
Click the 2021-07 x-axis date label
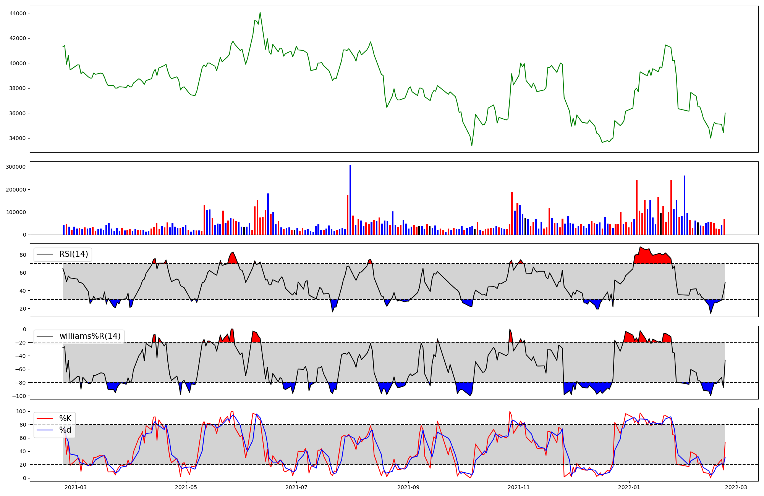296,487
